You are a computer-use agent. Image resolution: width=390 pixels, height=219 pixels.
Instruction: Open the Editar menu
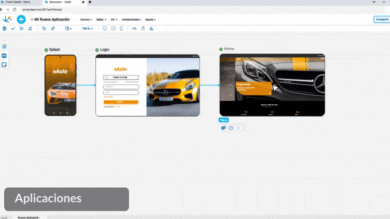click(x=101, y=19)
